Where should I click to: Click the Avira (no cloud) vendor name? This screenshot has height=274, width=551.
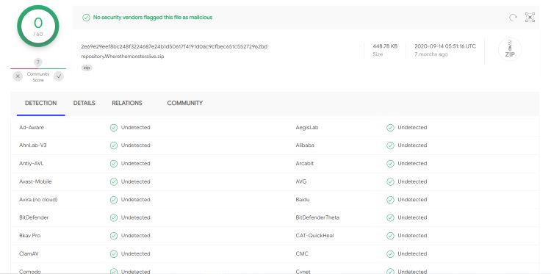[x=38, y=200]
